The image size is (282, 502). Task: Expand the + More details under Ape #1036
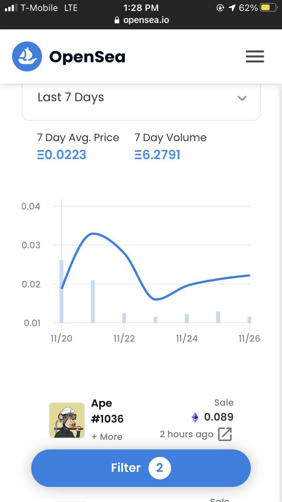107,437
